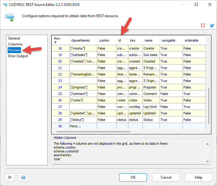Image resolution: width=217 pixels, height=186 pixels.
Task: Click the More… cell in row 30
Action: coord(83,126)
